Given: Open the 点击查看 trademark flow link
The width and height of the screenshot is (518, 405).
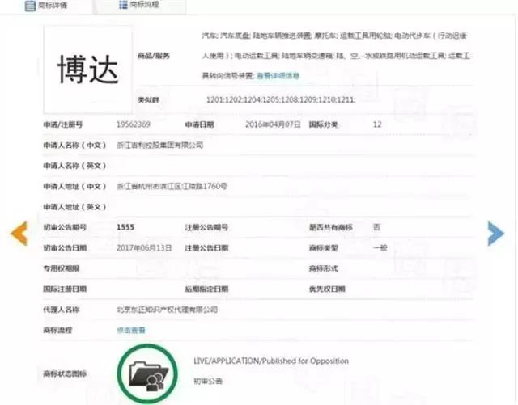Looking at the screenshot, I should coord(131,330).
